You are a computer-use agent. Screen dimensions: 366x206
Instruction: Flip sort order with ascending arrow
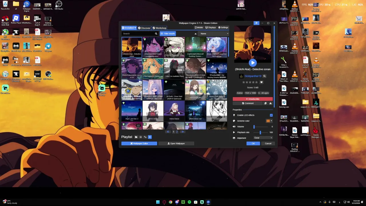196,33
